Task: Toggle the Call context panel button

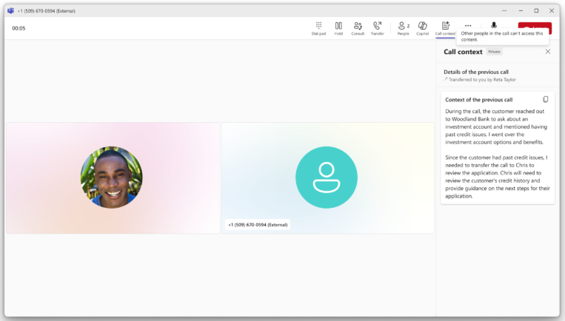Action: point(445,28)
